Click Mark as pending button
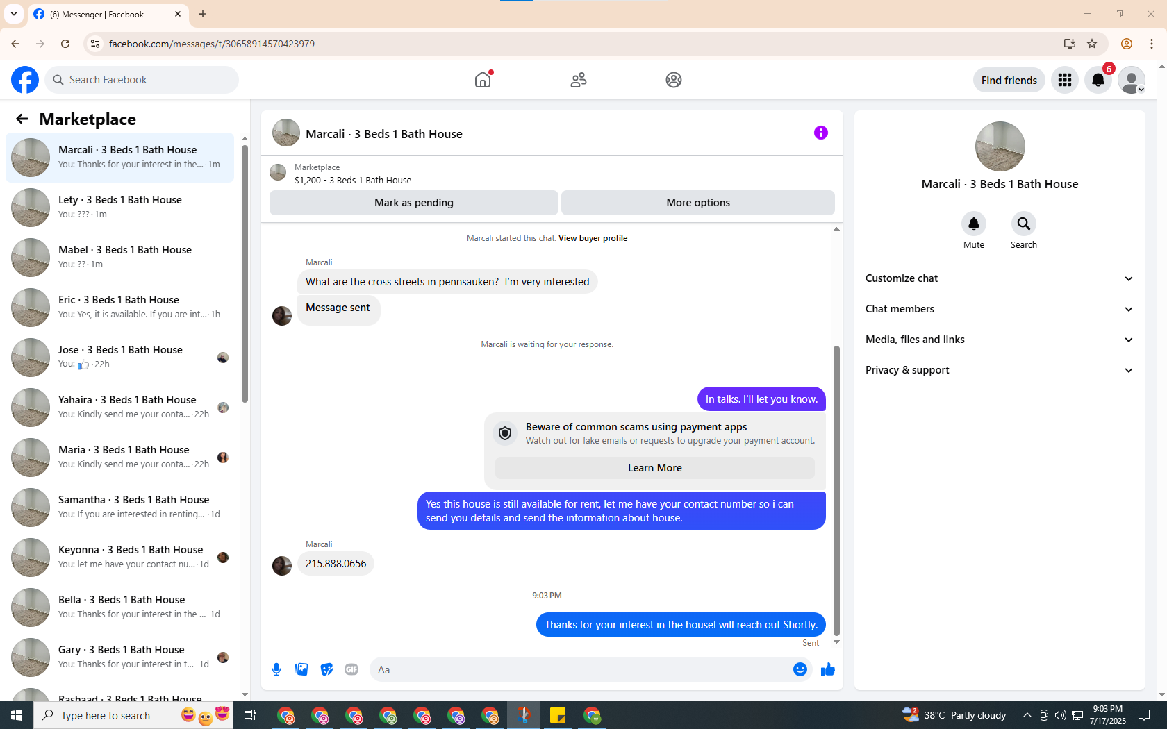 (414, 203)
